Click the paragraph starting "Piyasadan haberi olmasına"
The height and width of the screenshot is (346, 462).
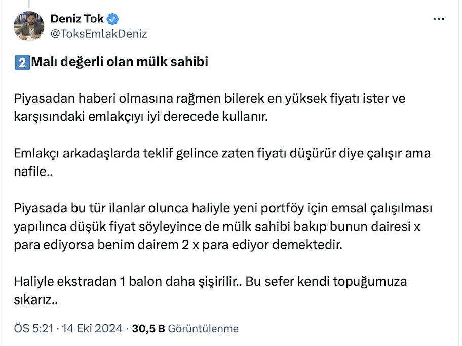[x=210, y=99]
